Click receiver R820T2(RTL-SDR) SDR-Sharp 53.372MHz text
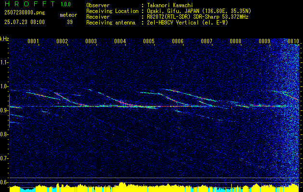 pos(198,17)
